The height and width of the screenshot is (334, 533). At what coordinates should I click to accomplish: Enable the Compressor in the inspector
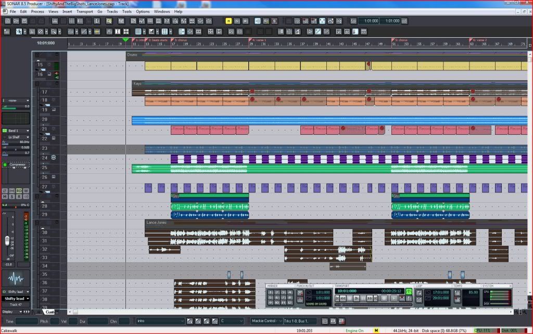(x=5, y=164)
